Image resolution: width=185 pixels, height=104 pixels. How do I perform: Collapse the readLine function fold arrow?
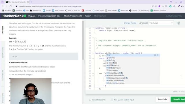tap(93, 28)
